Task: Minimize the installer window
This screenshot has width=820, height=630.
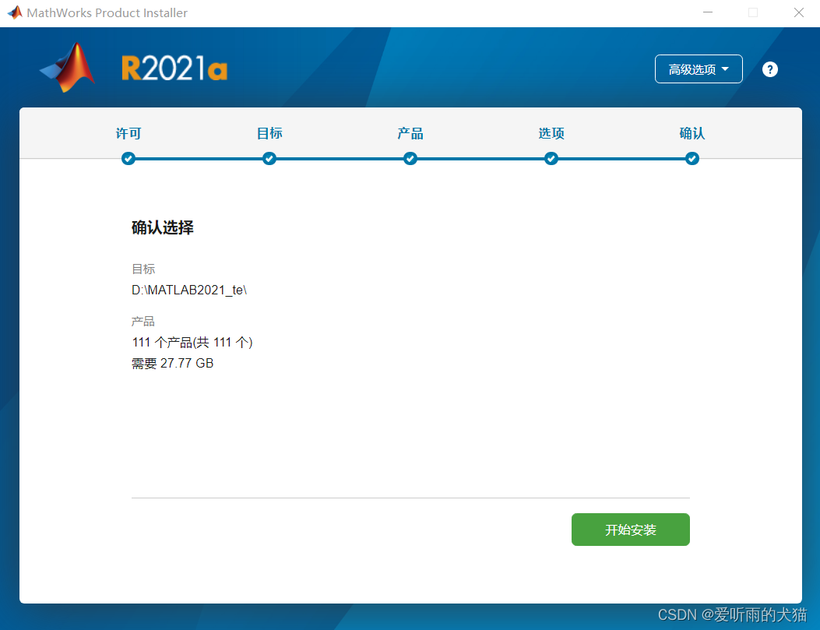Action: (x=708, y=12)
